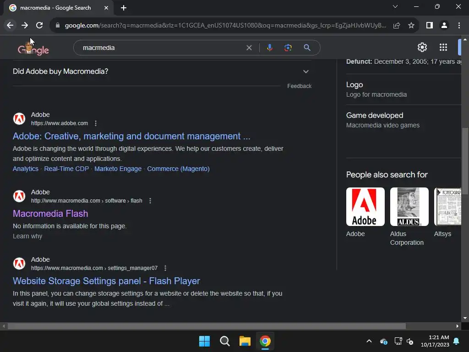The image size is (469, 352).
Task: Open File Explorer from the taskbar
Action: pyautogui.click(x=245, y=341)
